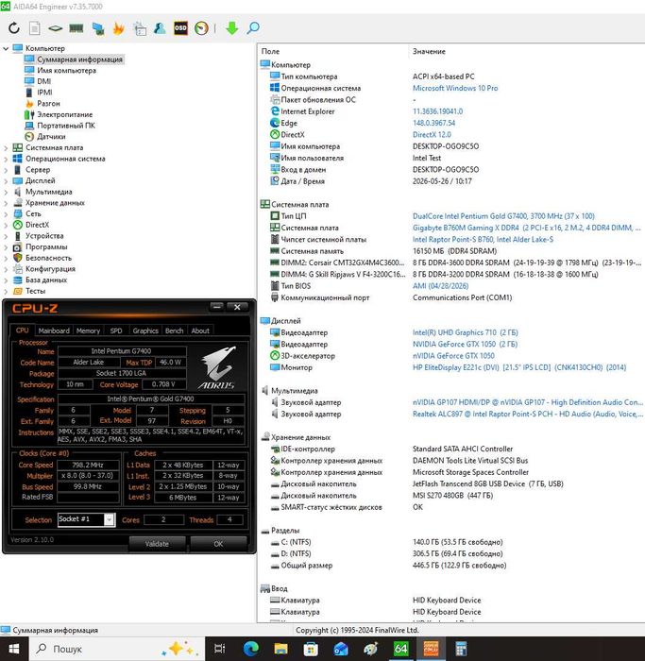Image resolution: width=645 pixels, height=661 pixels.
Task: Click the Refresh toolbar icon in AIDA64
Action: [14, 28]
